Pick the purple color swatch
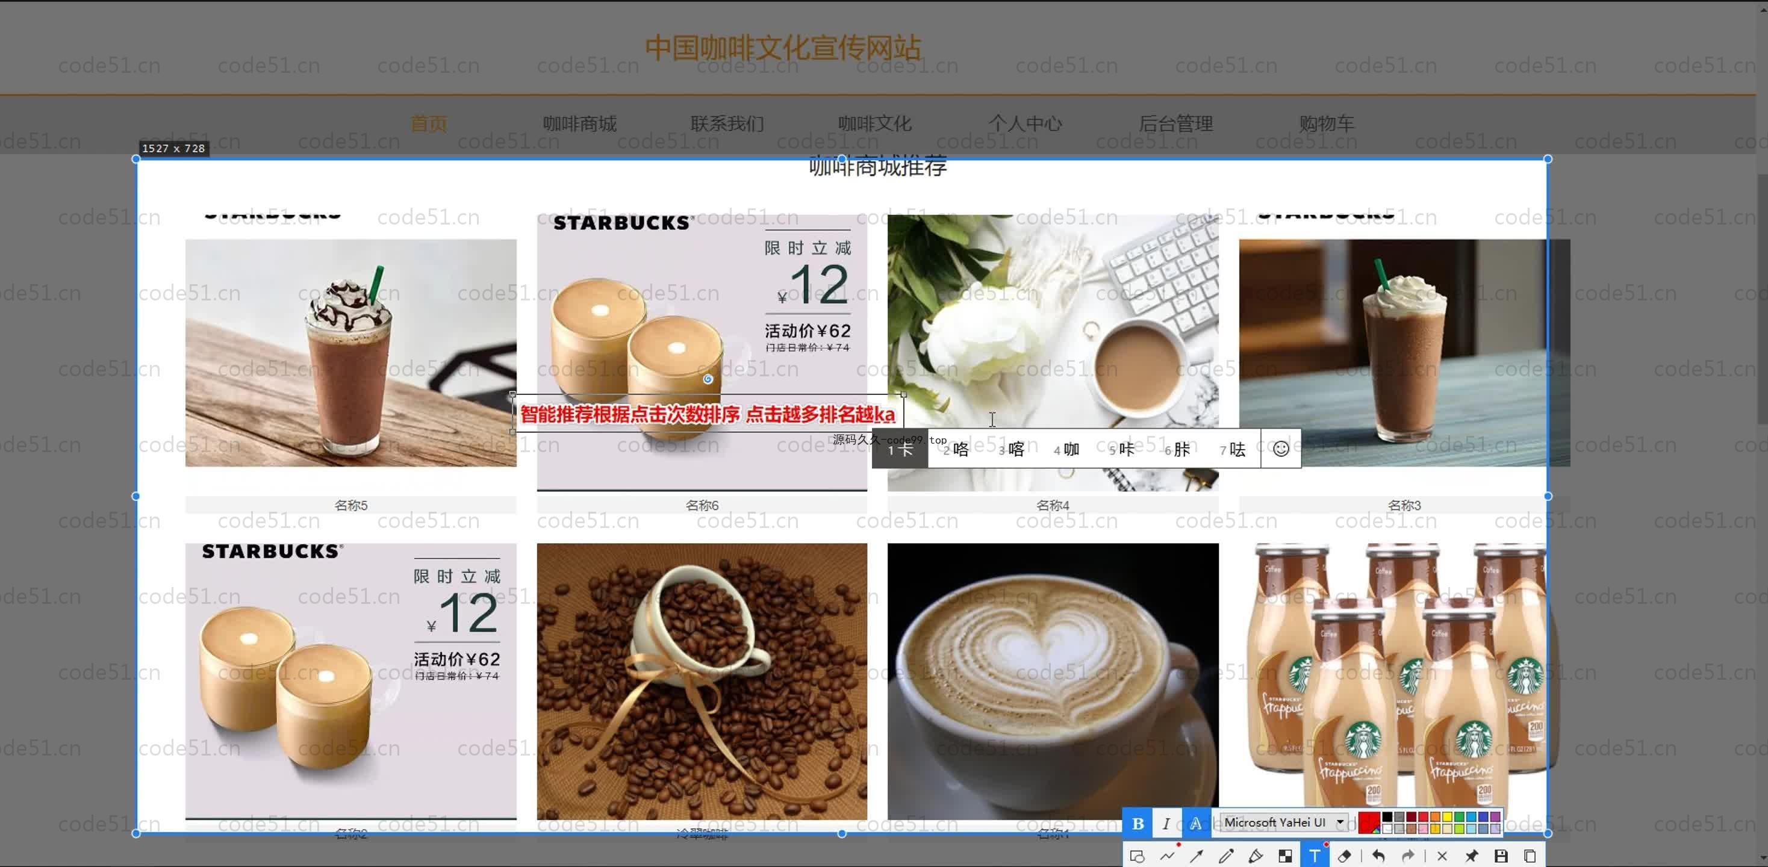The image size is (1768, 867). coord(1496,817)
